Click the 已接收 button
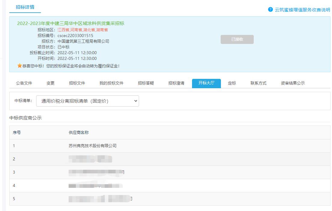 coord(237,39)
